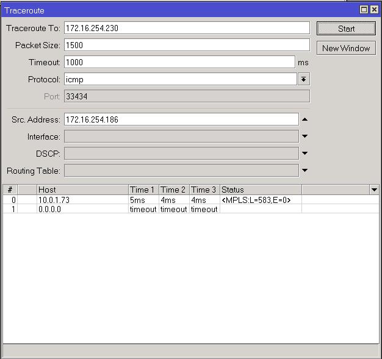Click the 4ms cell under Time 3
This screenshot has width=382, height=359.
(x=204, y=200)
